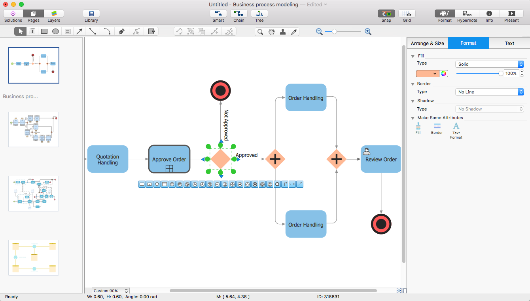
Task: Select the arc drawing tool
Action: tap(107, 31)
